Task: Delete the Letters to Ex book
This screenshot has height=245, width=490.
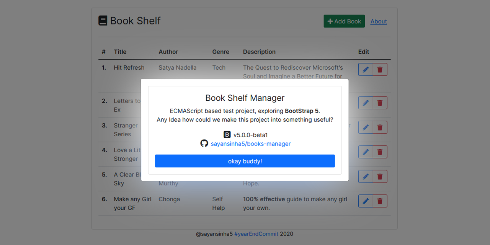Action: (x=380, y=103)
